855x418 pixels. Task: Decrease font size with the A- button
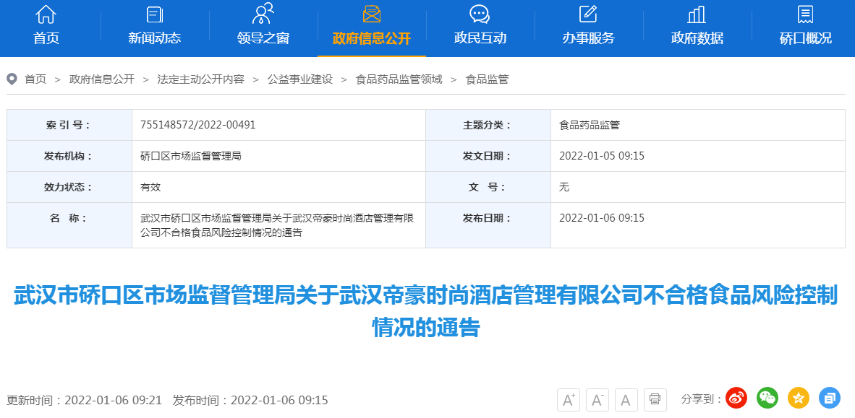pos(597,399)
